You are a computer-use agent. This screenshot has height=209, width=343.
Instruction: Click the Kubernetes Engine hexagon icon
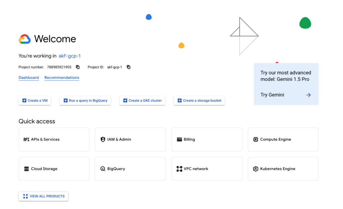(256, 169)
